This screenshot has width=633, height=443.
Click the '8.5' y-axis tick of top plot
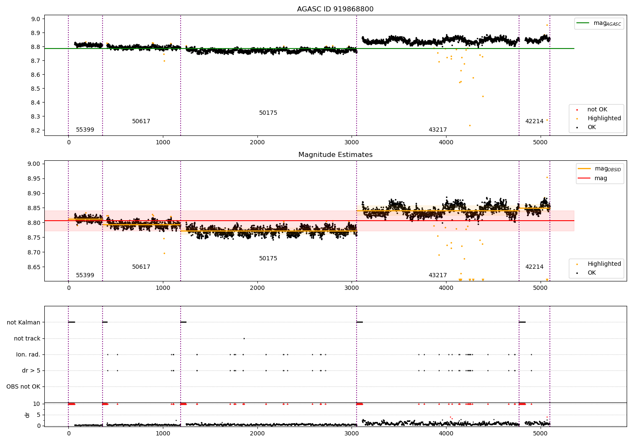(36, 89)
